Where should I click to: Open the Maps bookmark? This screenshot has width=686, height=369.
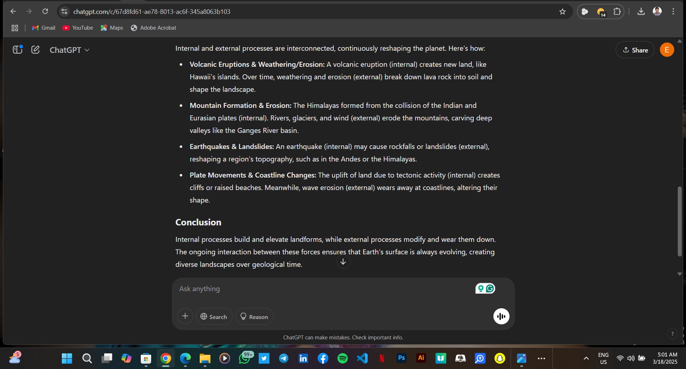(112, 28)
